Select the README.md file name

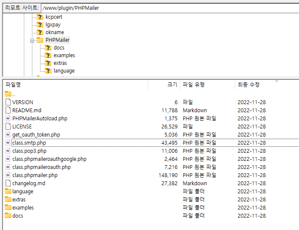[x=27, y=111]
